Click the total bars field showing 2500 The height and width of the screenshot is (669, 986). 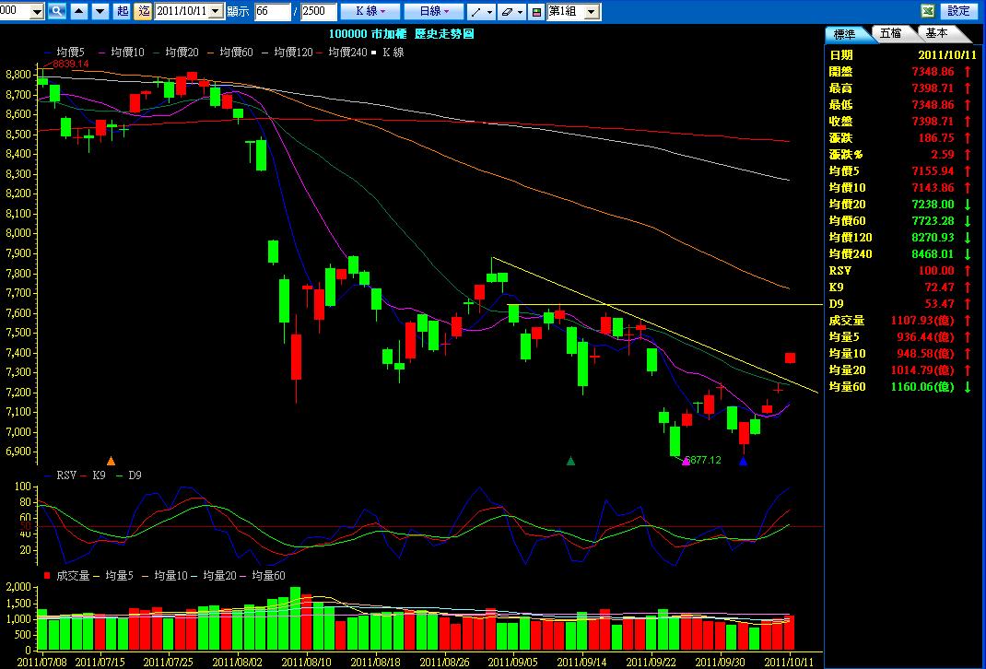(x=318, y=11)
